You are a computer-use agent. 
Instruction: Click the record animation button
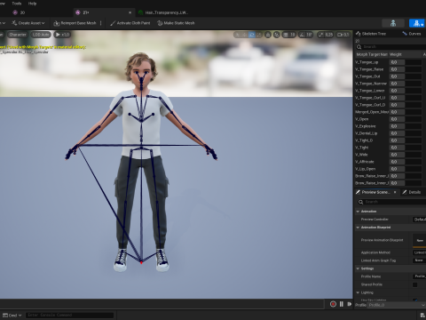coord(333,304)
